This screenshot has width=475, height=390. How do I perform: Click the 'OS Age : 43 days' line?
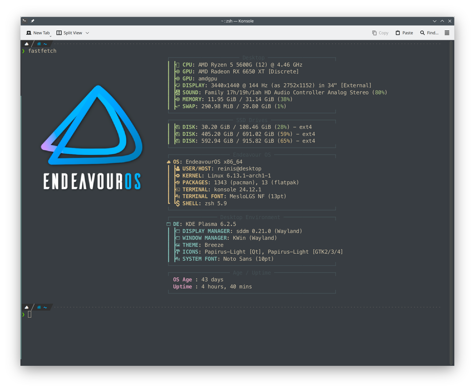(x=198, y=280)
